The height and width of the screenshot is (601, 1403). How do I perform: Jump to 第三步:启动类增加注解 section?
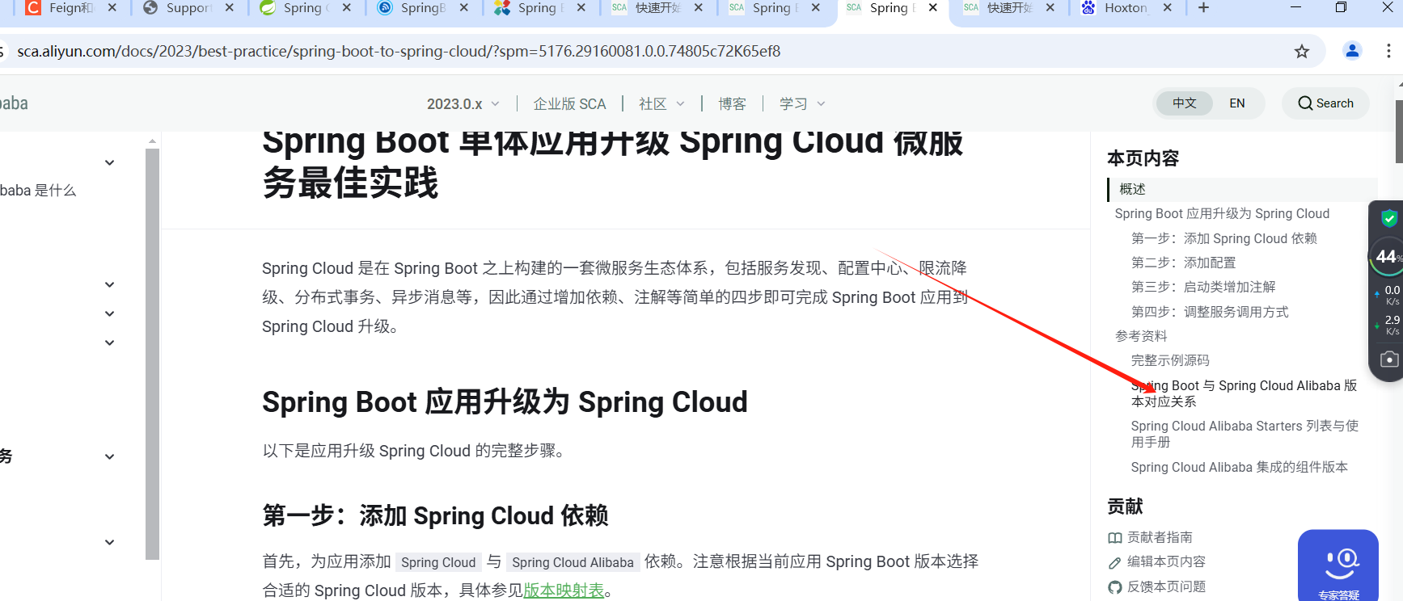click(x=1203, y=287)
